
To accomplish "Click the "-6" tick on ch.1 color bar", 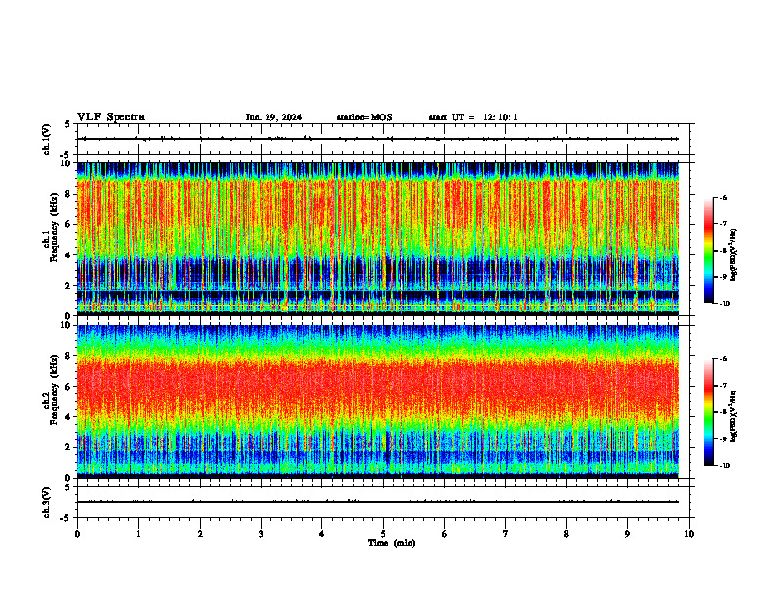I will coord(723,197).
